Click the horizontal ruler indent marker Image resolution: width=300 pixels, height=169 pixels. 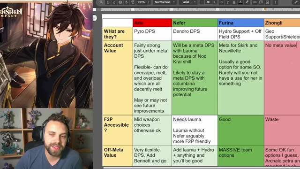click(x=265, y=9)
